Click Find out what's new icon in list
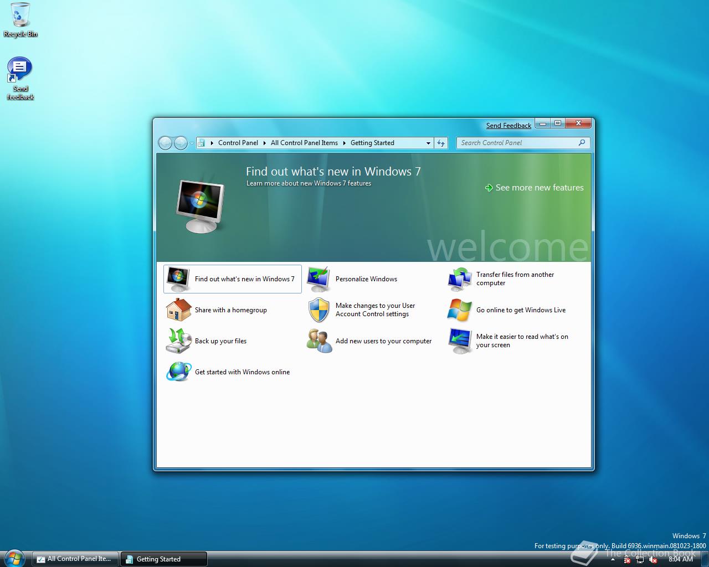Image resolution: width=709 pixels, height=567 pixels. (x=178, y=279)
